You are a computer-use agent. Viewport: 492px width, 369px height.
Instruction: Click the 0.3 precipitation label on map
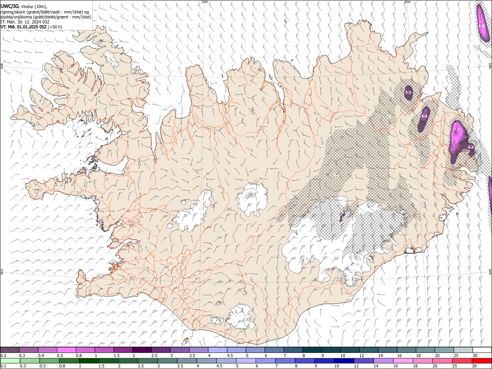(x=408, y=92)
